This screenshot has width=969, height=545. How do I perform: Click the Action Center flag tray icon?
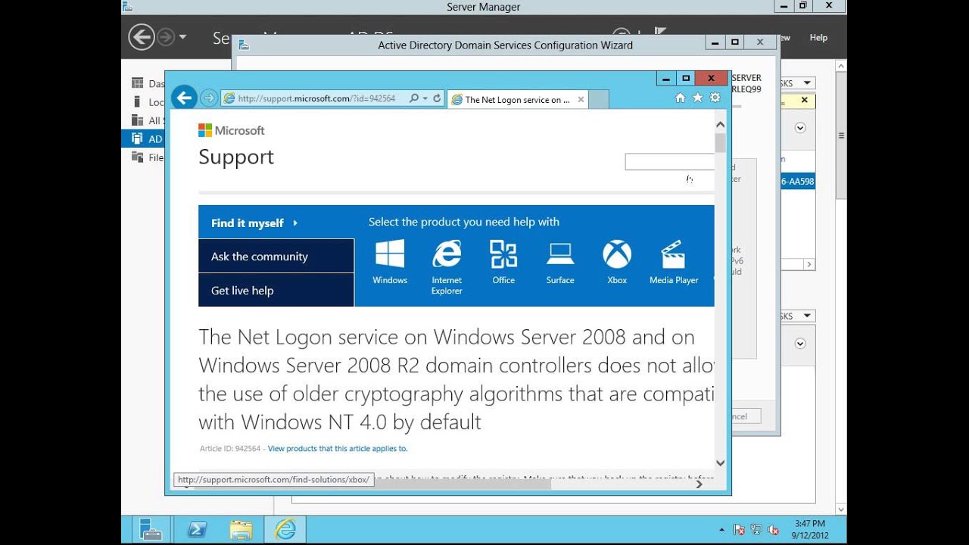coord(739,530)
